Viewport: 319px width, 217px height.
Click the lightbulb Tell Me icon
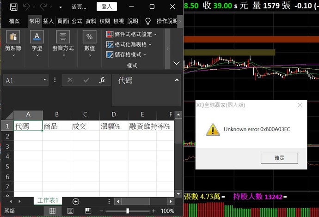coord(148,21)
